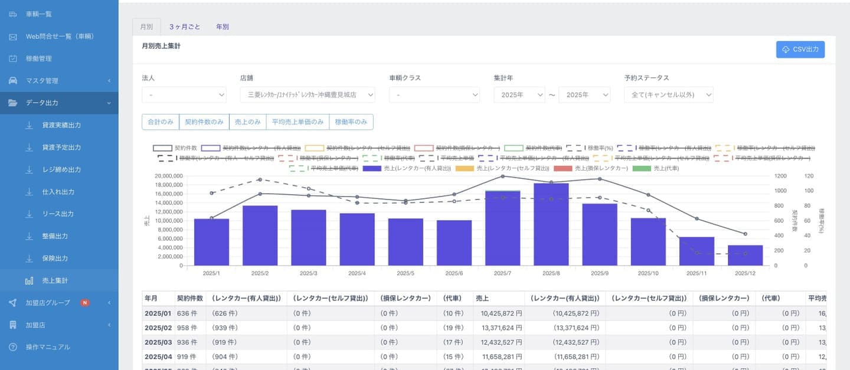Toggle the 売上(レンタカー(有人貸出)) legend series
The height and width of the screenshot is (370, 850).
point(417,168)
